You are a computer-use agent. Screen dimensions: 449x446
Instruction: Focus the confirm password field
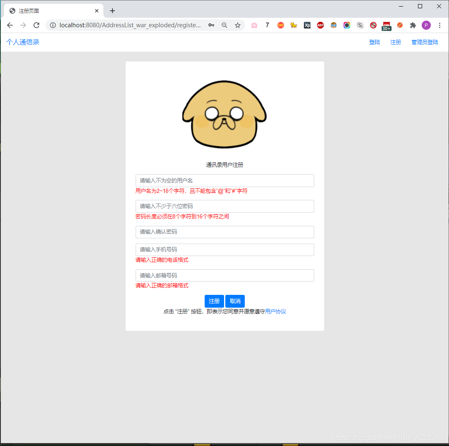tap(225, 232)
